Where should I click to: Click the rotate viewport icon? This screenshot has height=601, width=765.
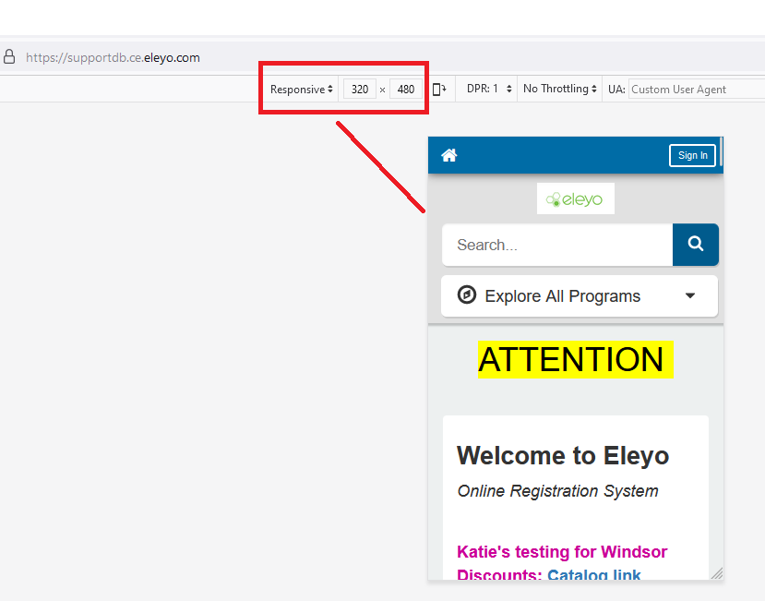[439, 90]
